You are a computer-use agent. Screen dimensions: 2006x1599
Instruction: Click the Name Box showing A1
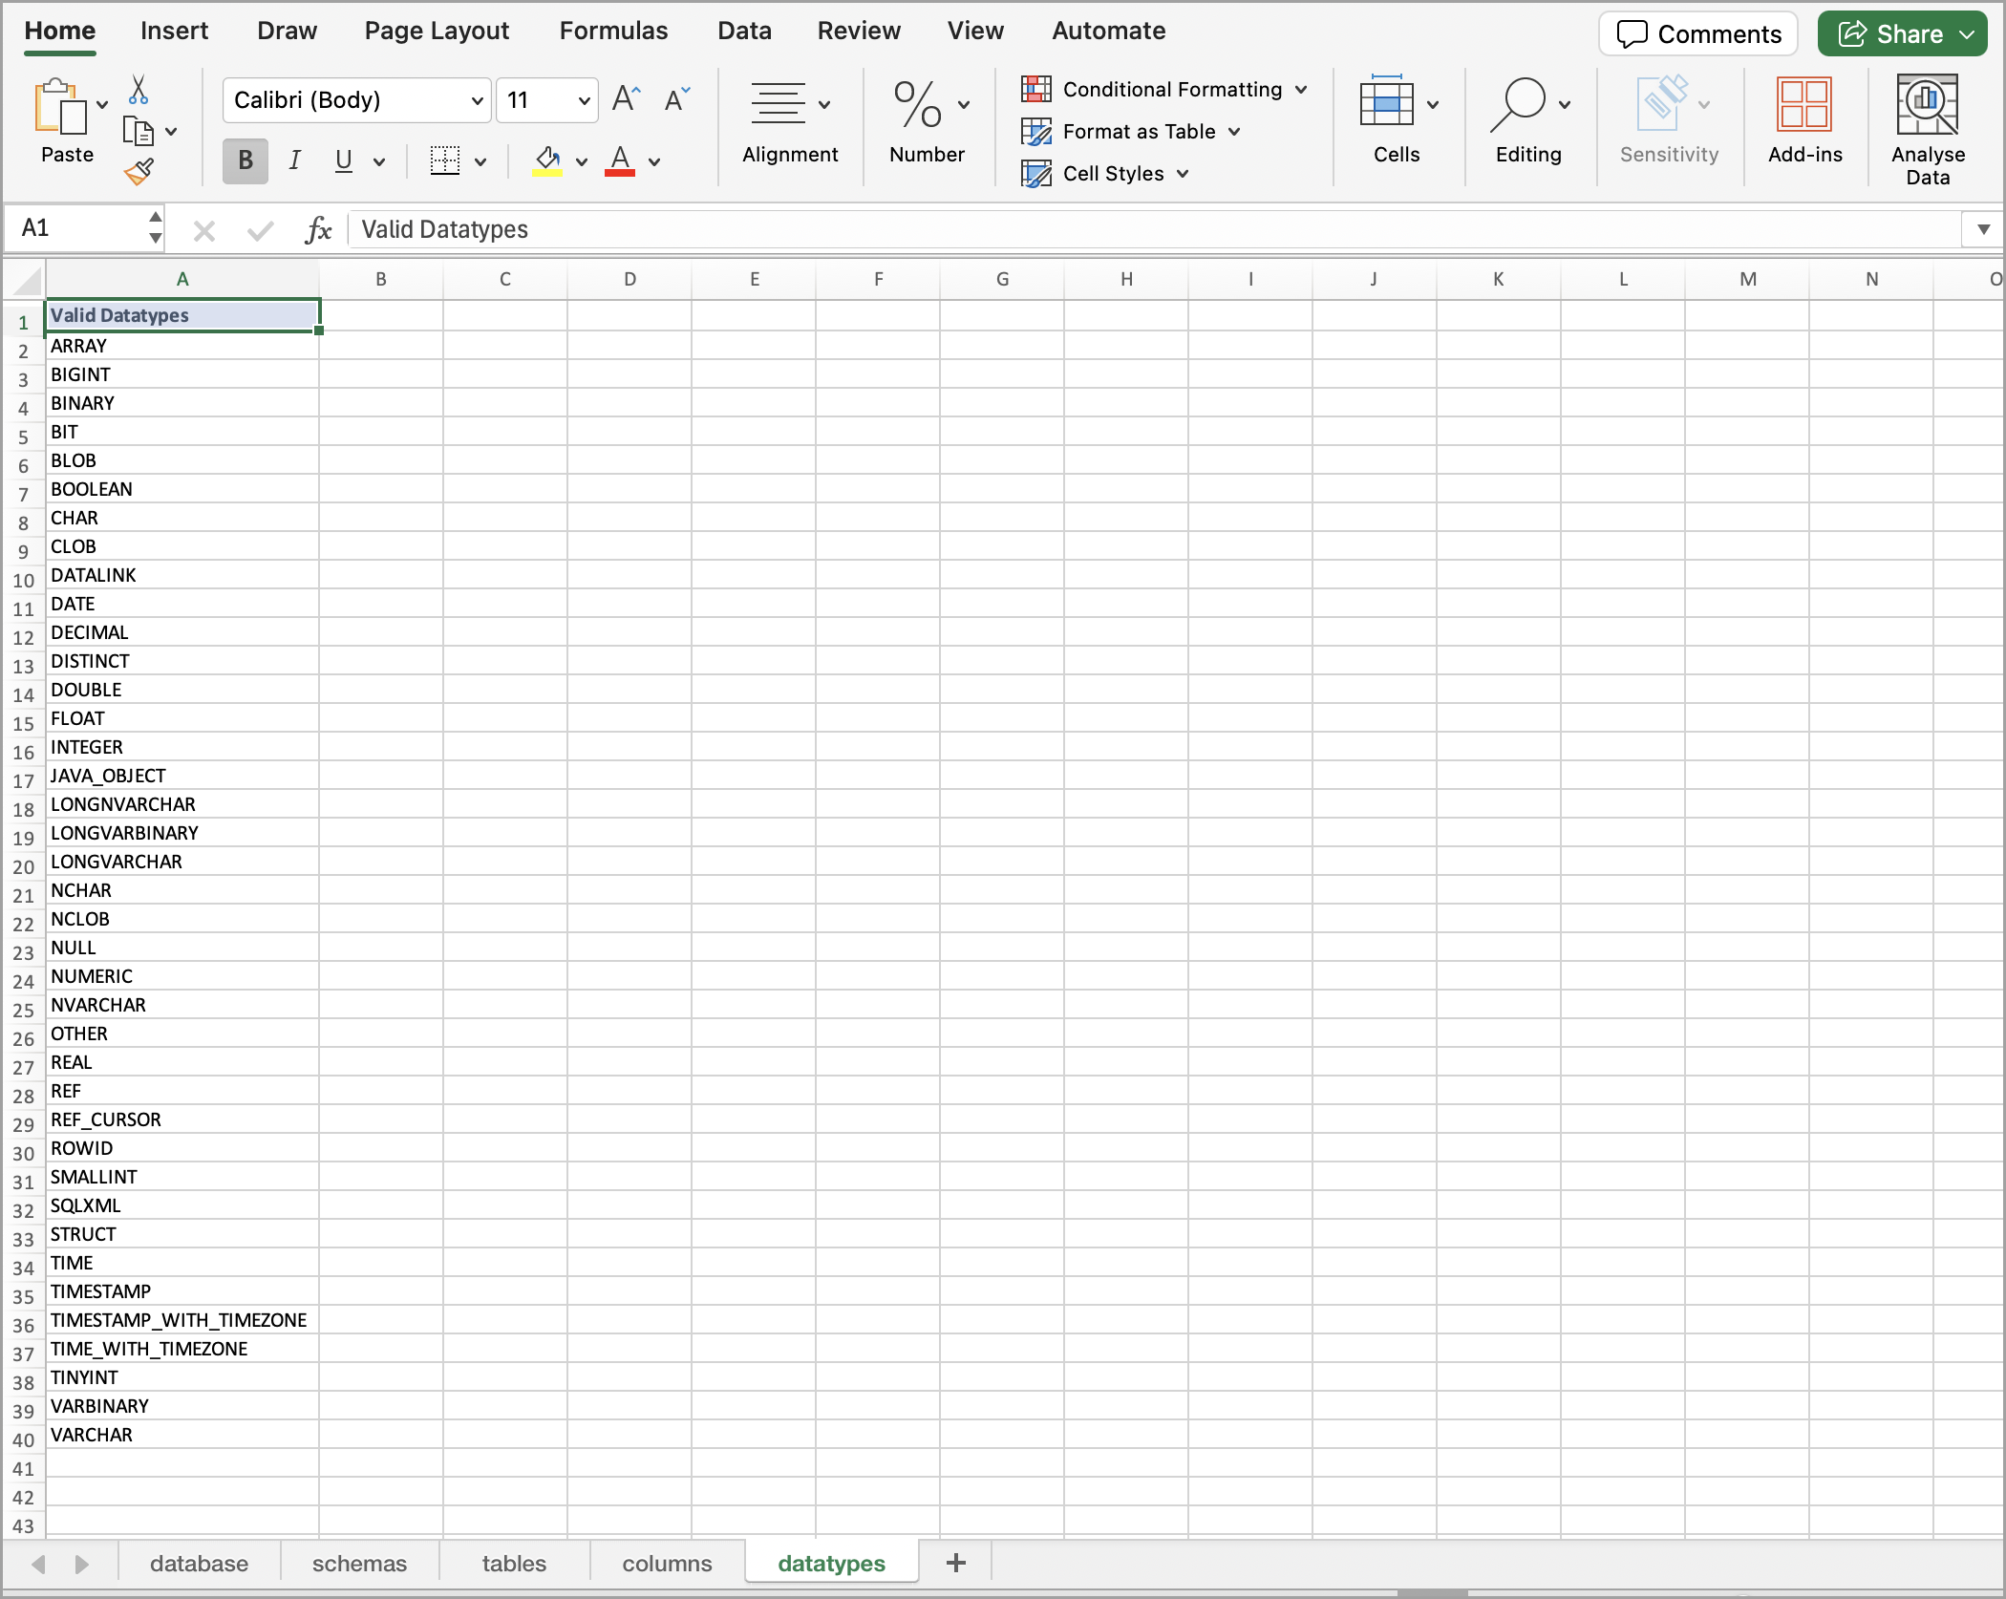78,229
